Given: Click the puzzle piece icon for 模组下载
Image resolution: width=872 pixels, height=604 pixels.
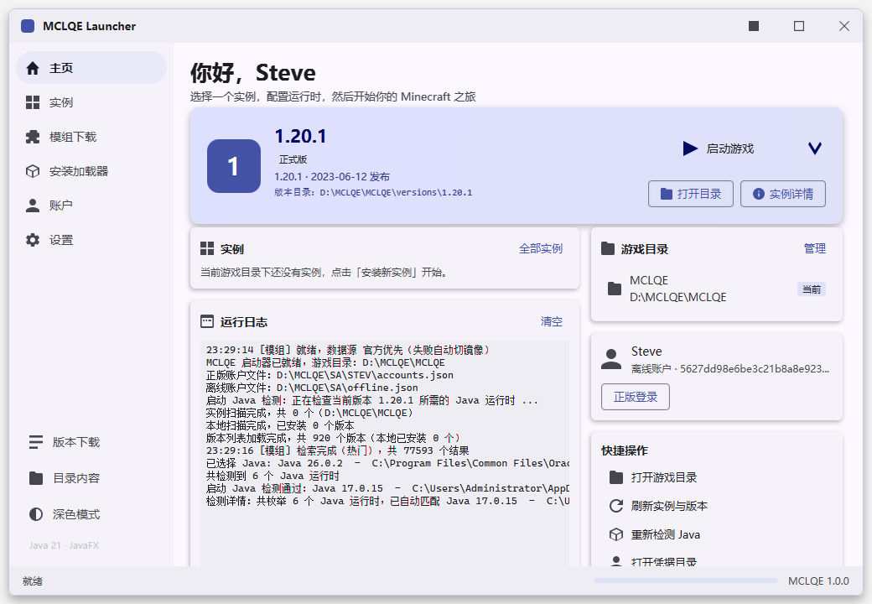Looking at the screenshot, I should (x=33, y=137).
